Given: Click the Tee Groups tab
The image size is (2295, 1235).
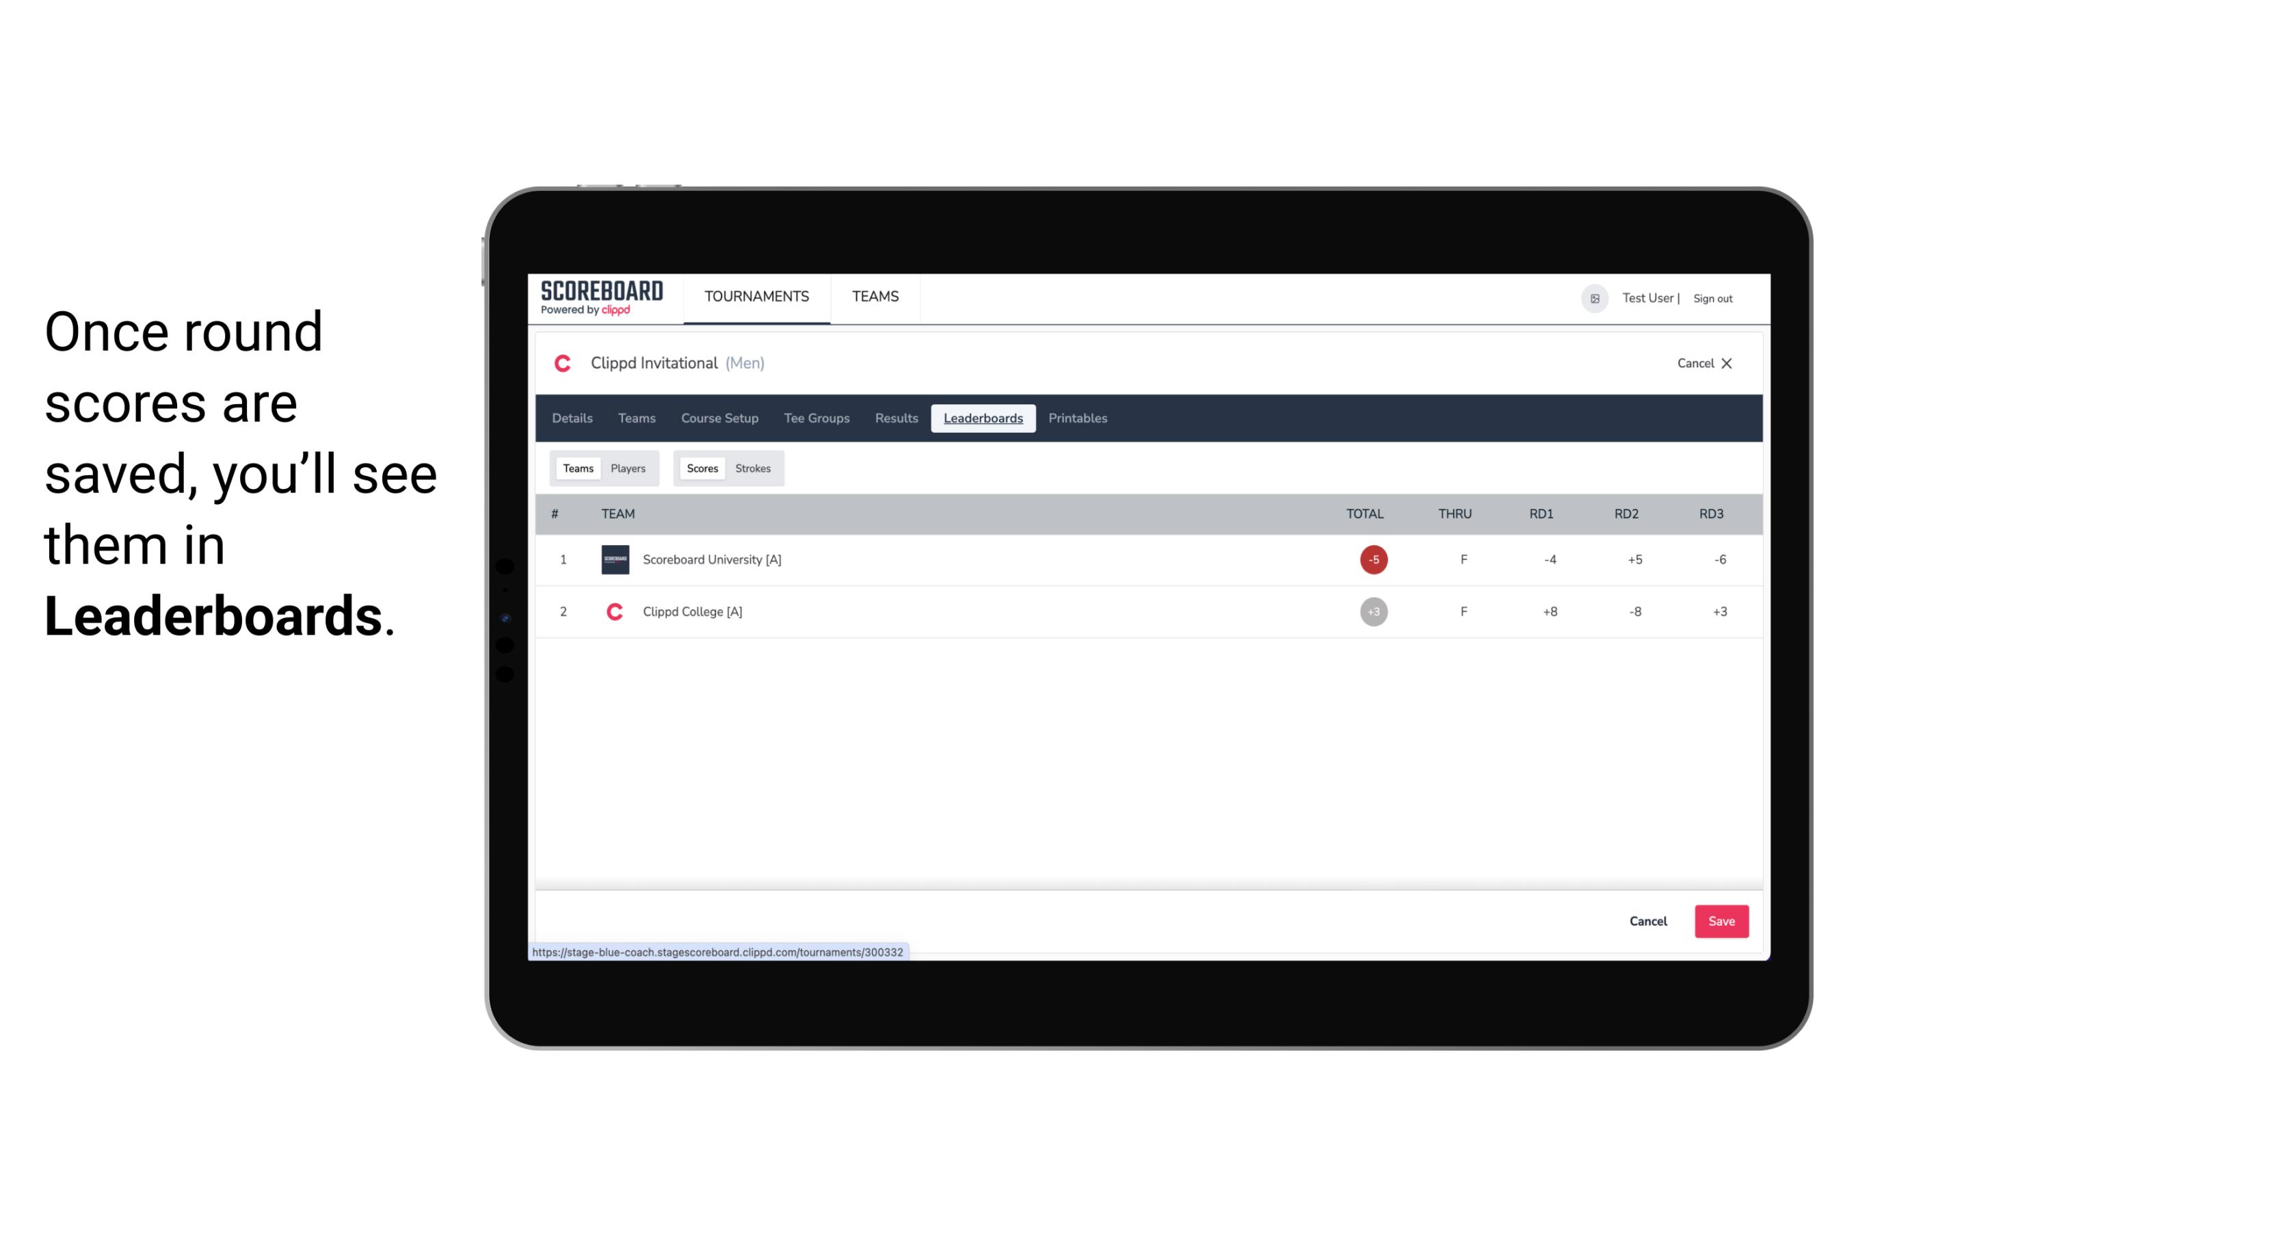Looking at the screenshot, I should (815, 419).
